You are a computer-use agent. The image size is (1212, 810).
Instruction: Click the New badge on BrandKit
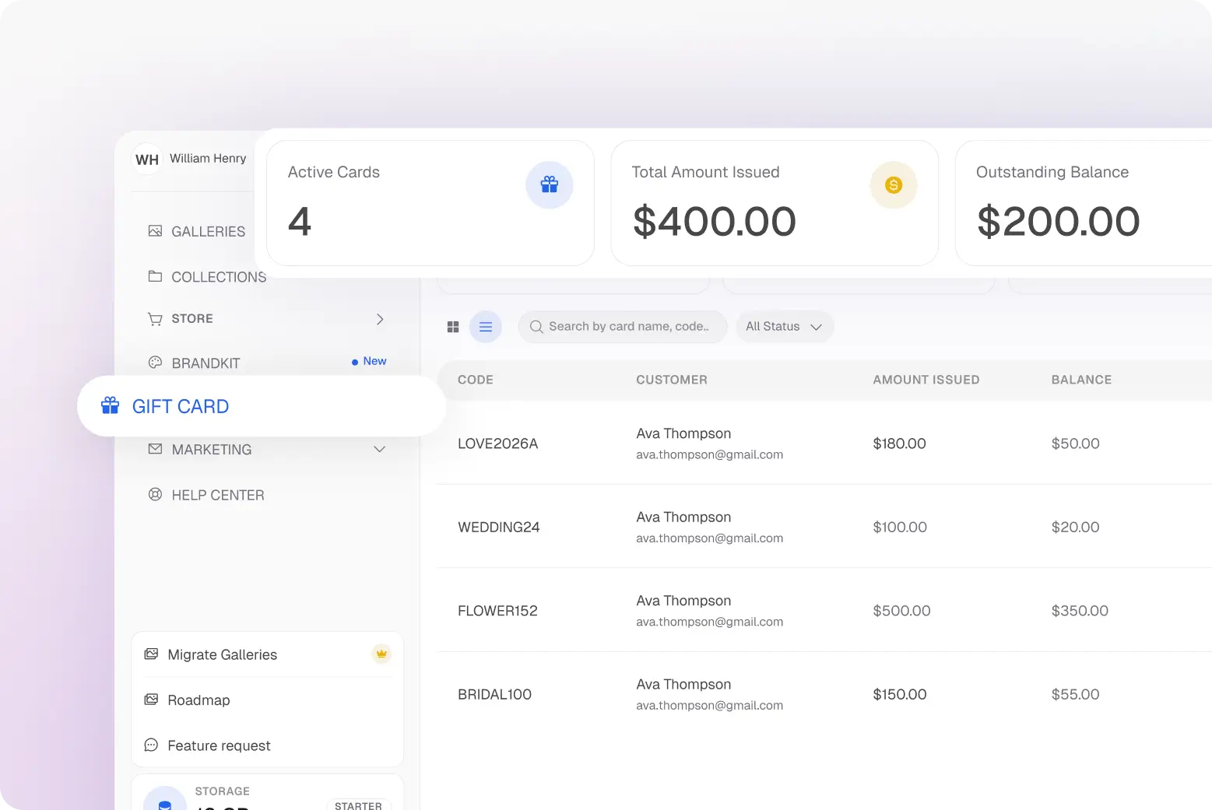click(369, 361)
